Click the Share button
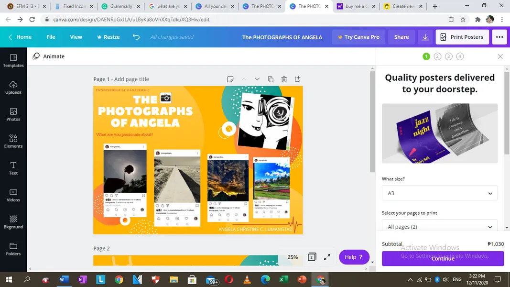 tap(401, 37)
